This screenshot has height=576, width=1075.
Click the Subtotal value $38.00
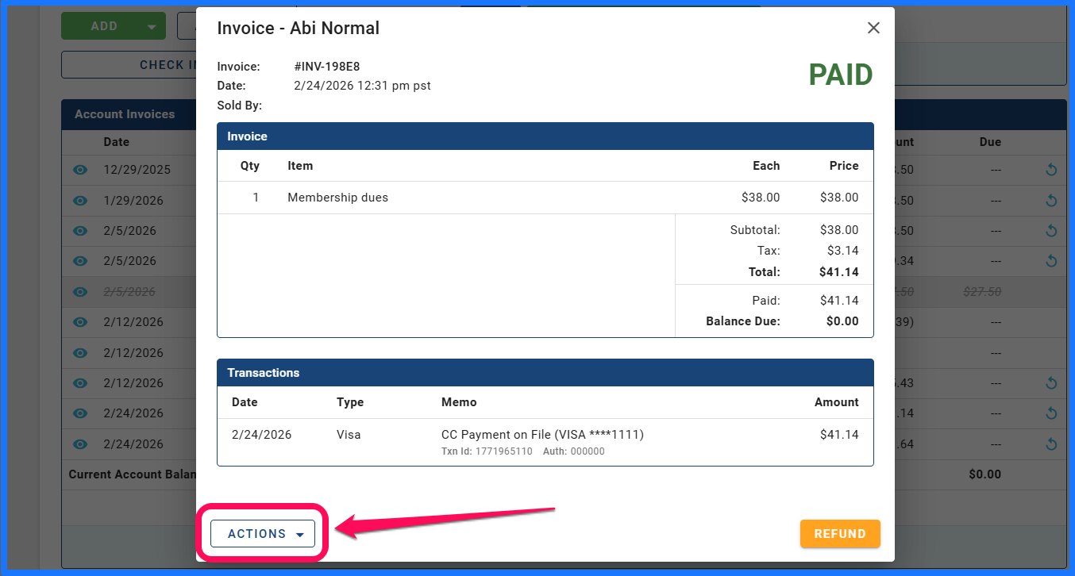pos(839,230)
